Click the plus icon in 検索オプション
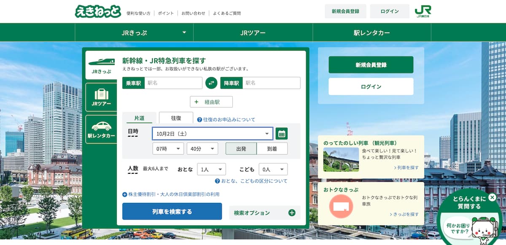506x245 pixels. (292, 213)
